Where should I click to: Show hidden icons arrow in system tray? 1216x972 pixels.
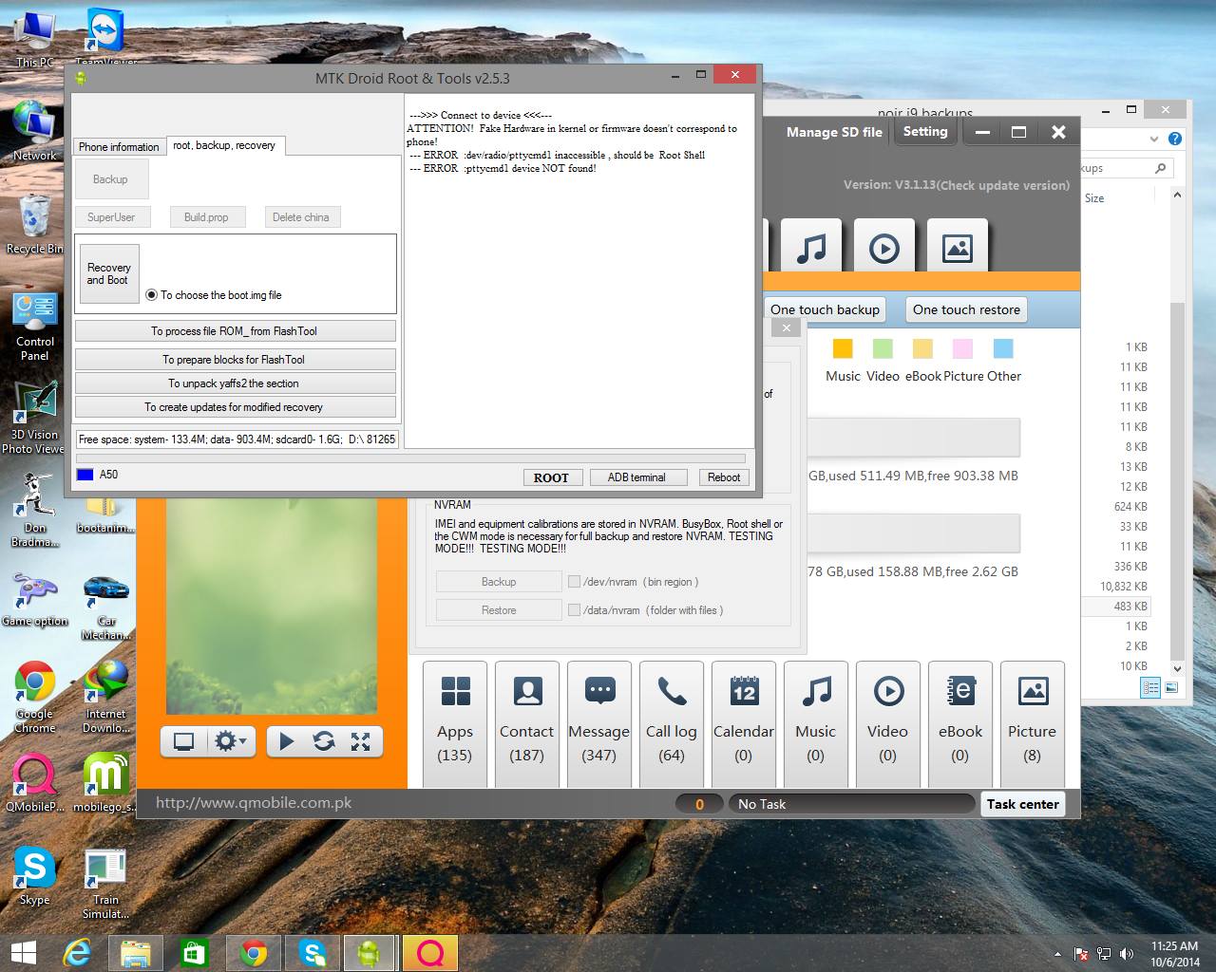pyautogui.click(x=1057, y=955)
